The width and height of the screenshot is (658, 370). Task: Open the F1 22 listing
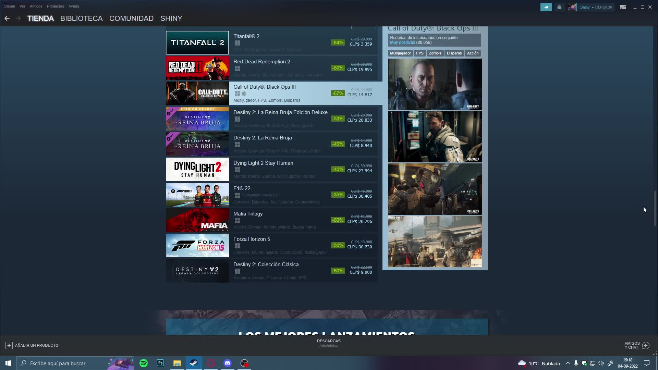coord(271,195)
